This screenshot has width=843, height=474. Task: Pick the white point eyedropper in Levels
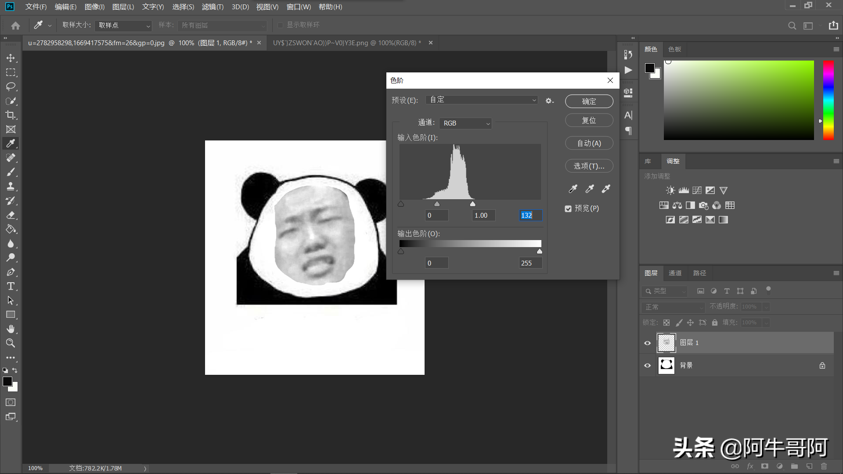[606, 189]
